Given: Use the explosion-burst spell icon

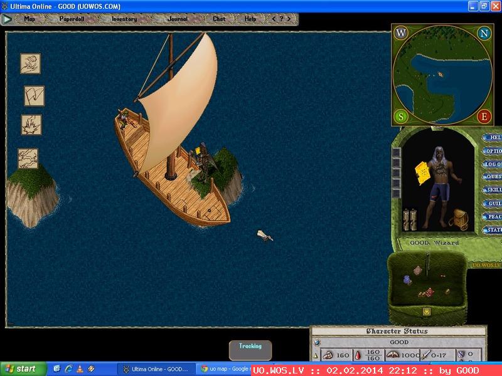Looking at the screenshot, I should coord(31,125).
